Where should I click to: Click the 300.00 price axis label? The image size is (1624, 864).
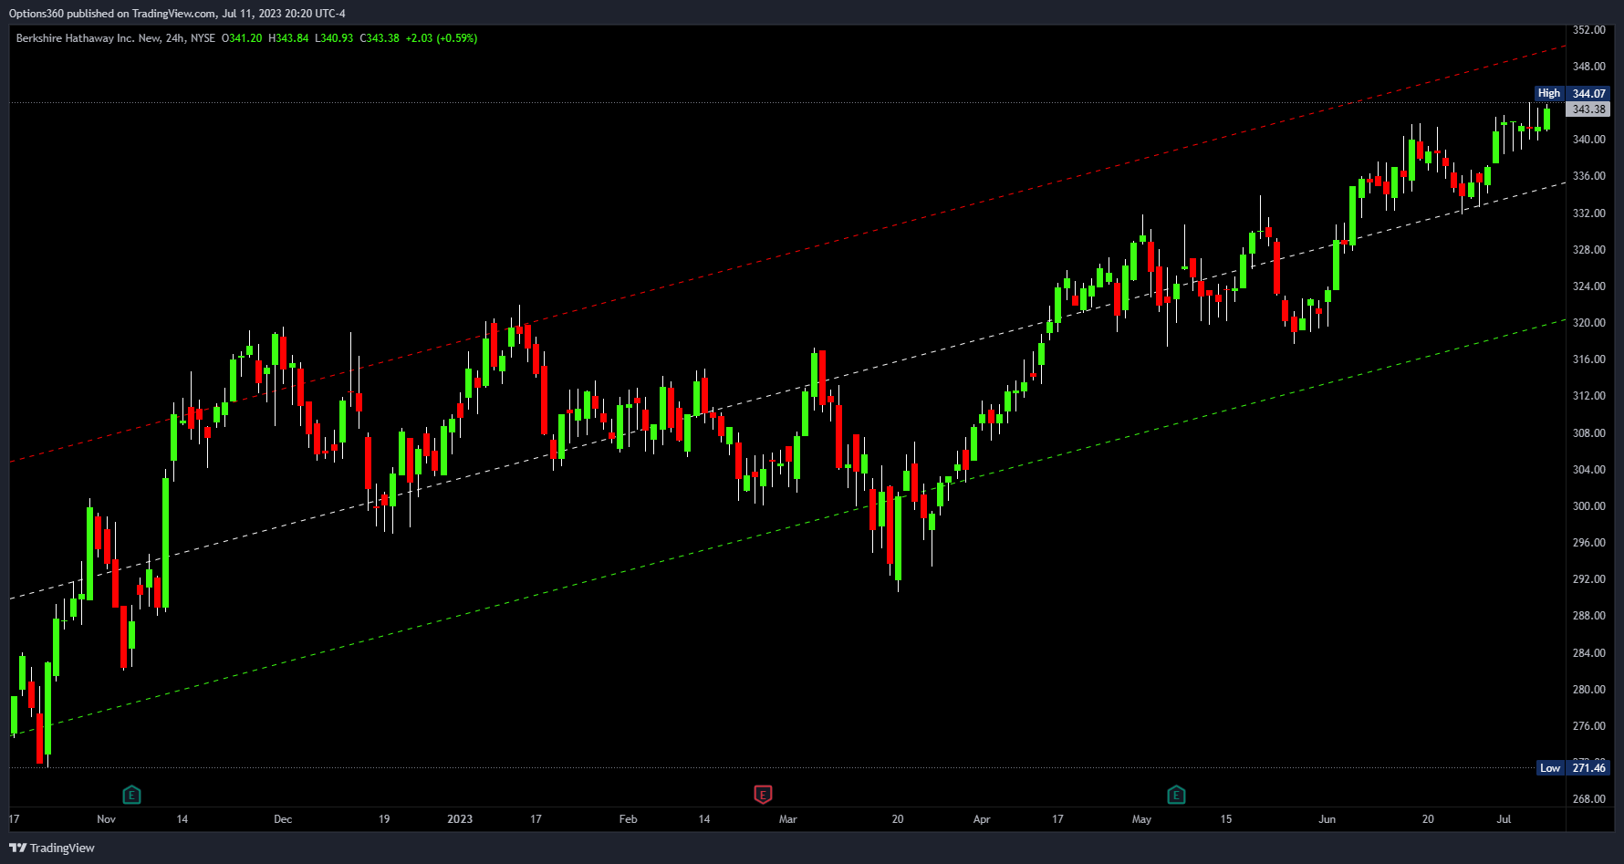1588,505
